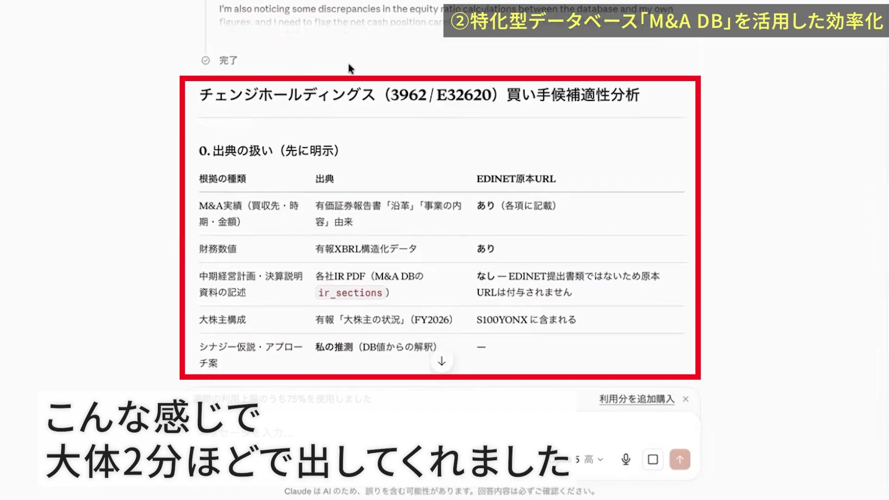This screenshot has height=500, width=889.
Task: Click the section heading 0. 出典の扱い
Action: tap(269, 150)
